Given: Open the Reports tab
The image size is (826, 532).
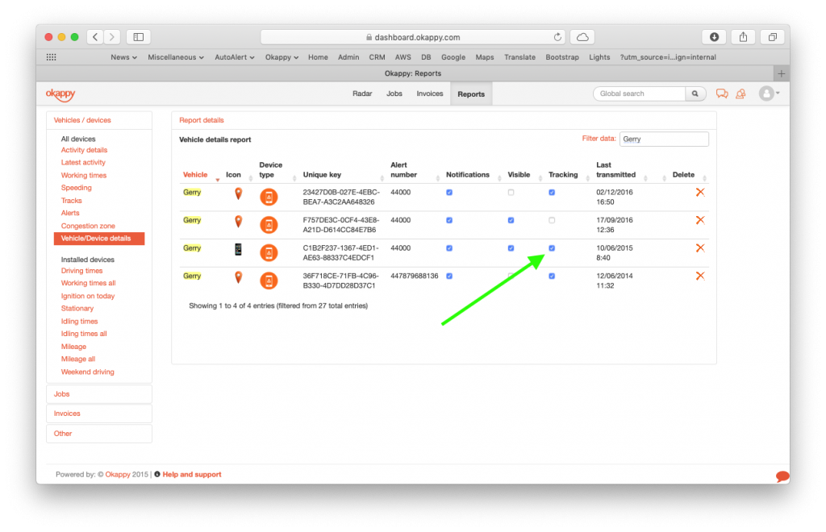Looking at the screenshot, I should 471,94.
